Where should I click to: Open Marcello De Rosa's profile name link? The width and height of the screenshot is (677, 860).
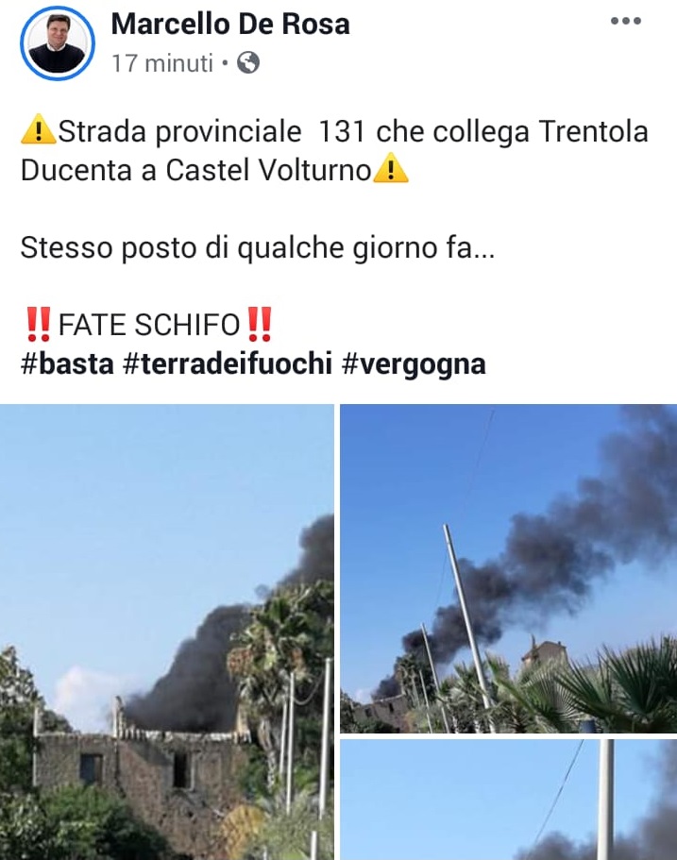[x=230, y=25]
